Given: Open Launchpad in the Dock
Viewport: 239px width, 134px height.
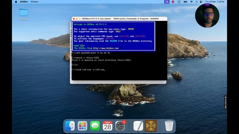Looking at the screenshot, I should (x=82, y=126).
